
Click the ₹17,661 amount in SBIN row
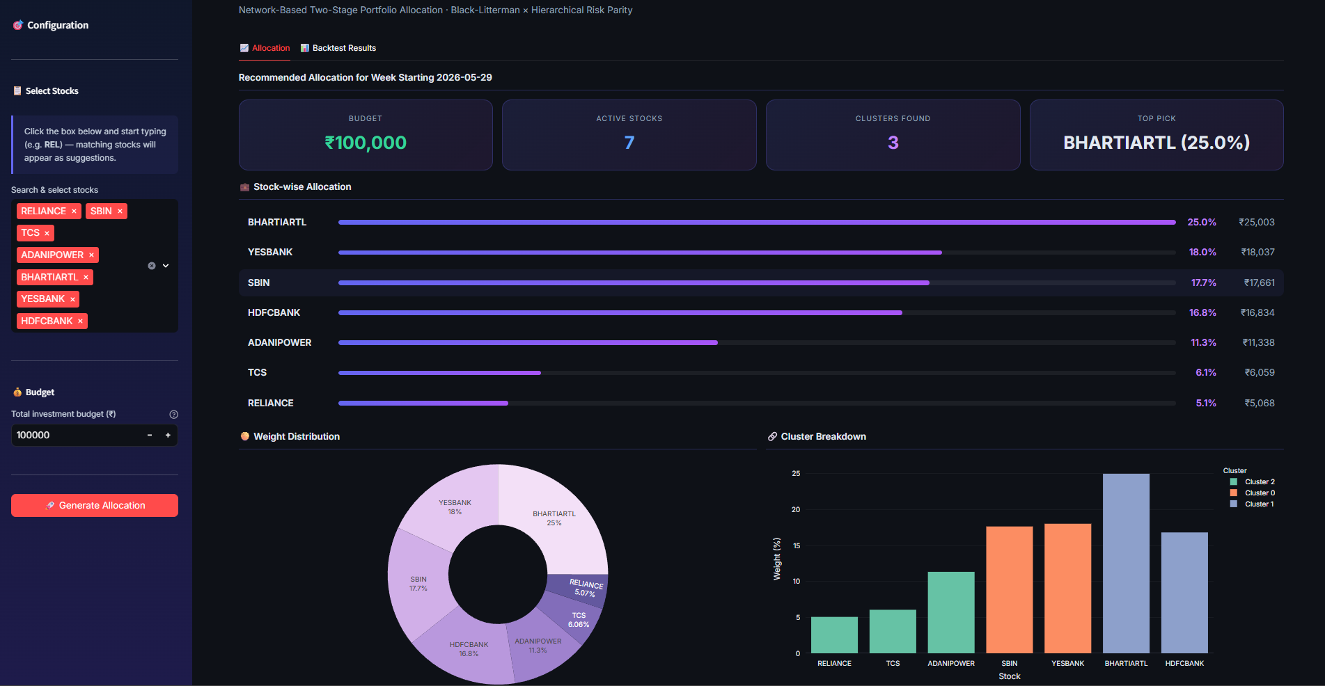point(1260,283)
